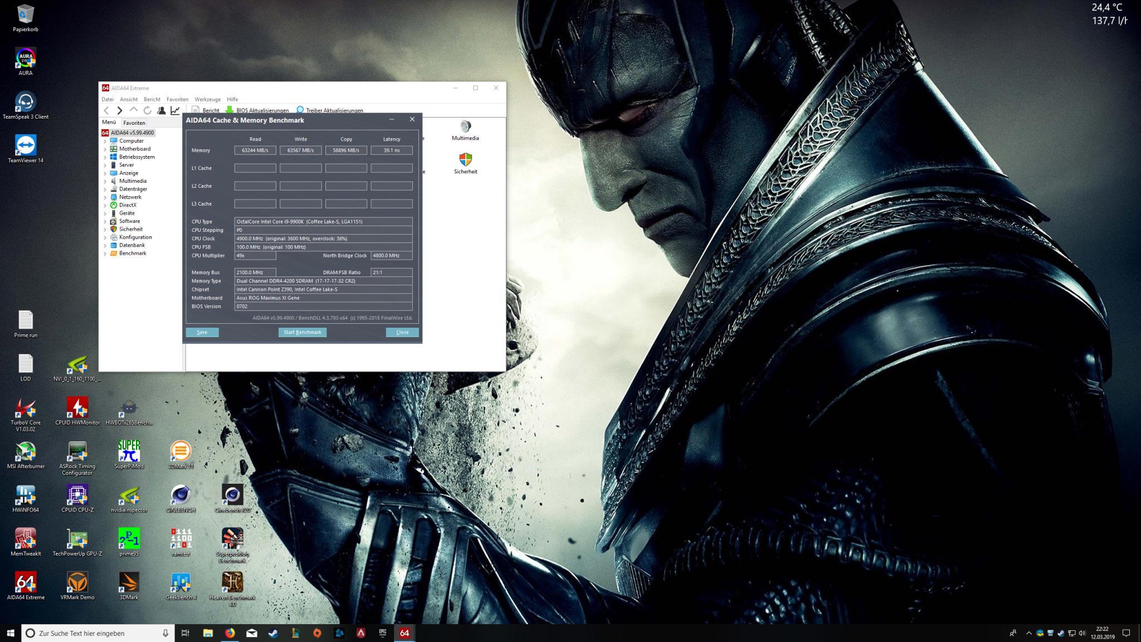Open CPUID CPU-Z desktop icon
This screenshot has width=1141, height=642.
click(77, 498)
